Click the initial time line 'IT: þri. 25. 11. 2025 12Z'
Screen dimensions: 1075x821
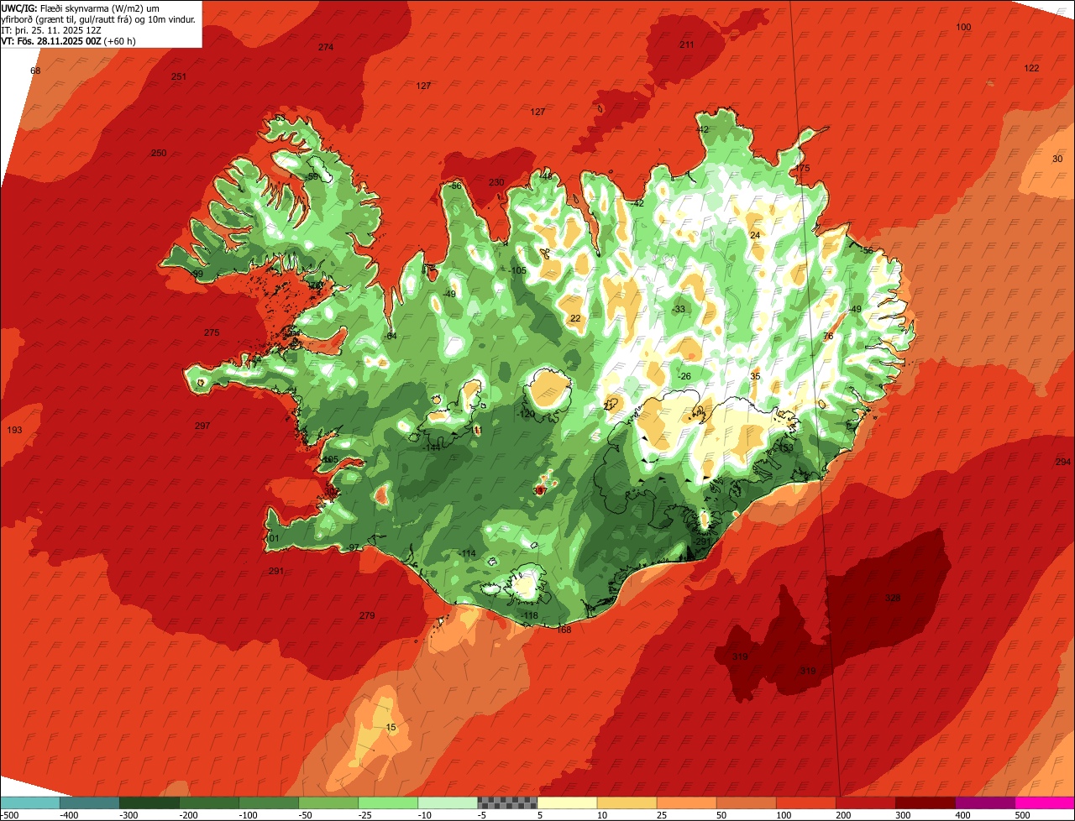[x=52, y=29]
